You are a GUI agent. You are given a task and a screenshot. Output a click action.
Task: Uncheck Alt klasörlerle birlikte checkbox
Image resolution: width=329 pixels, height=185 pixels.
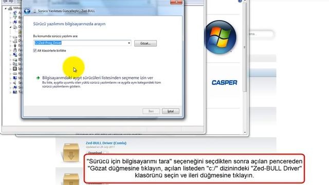pyautogui.click(x=35, y=50)
